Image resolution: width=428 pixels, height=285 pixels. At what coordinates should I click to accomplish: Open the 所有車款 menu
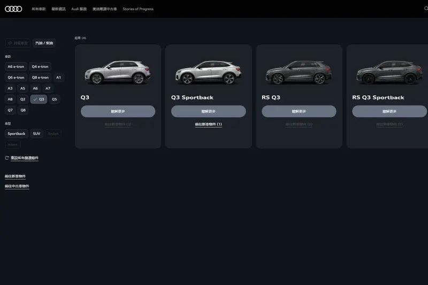point(39,9)
